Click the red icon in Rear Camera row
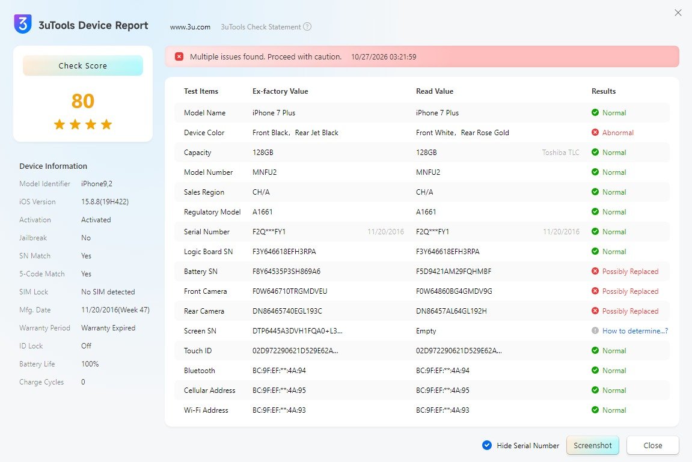The image size is (692, 462). pos(595,311)
